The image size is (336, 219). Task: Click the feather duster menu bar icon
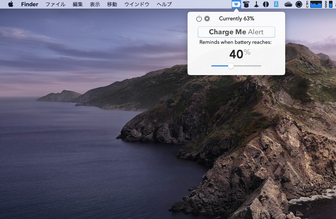256,4
